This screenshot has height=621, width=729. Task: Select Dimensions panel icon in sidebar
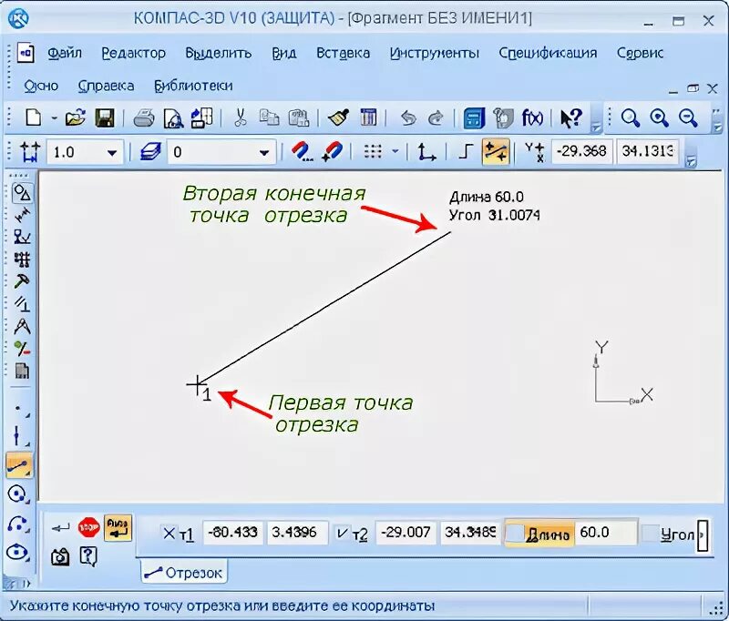[21, 215]
